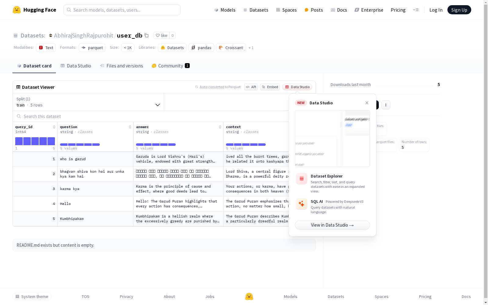Click the Log In link
This screenshot has height=305, width=488.
tap(436, 10)
